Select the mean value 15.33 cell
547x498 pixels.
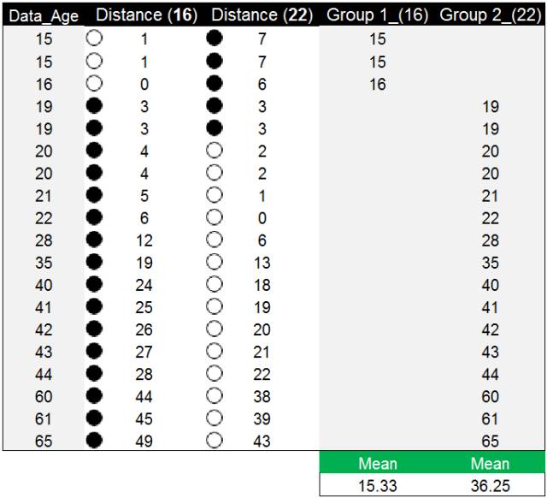[x=378, y=486]
